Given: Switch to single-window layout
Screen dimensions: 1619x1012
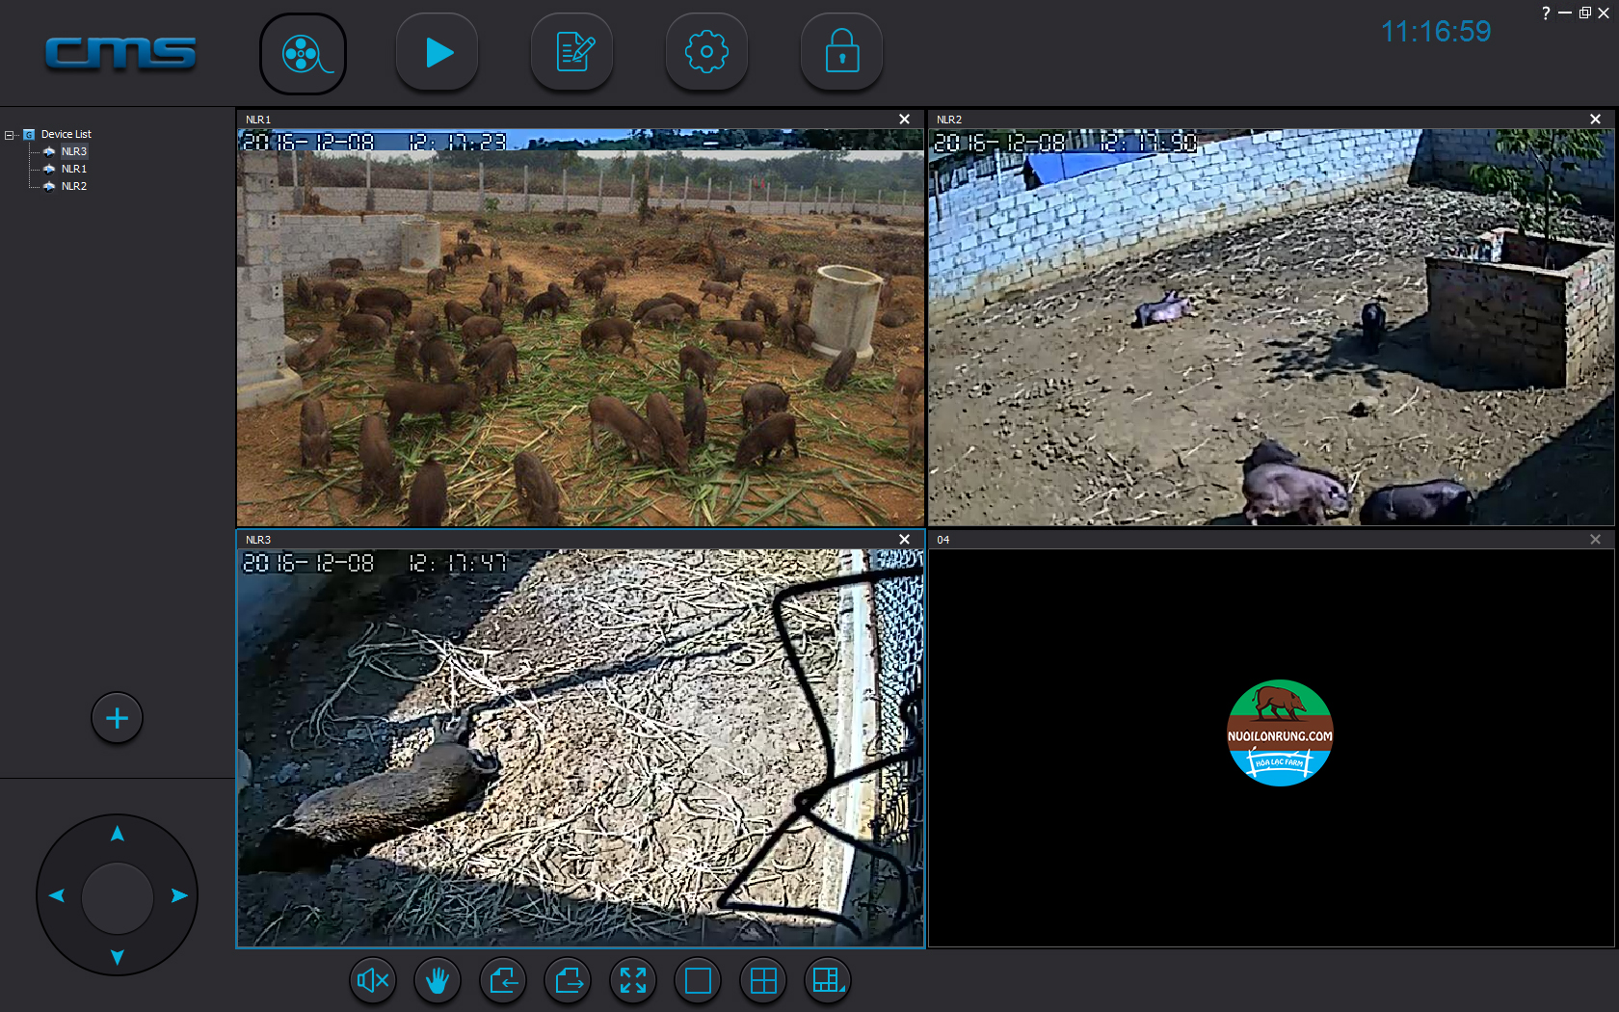Looking at the screenshot, I should pyautogui.click(x=698, y=981).
